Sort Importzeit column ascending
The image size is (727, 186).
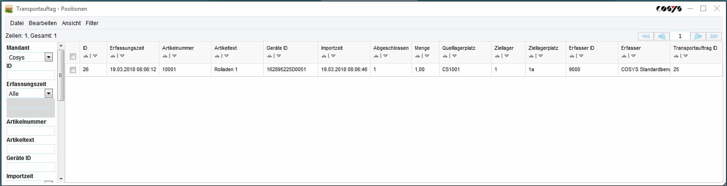pyautogui.click(x=324, y=56)
